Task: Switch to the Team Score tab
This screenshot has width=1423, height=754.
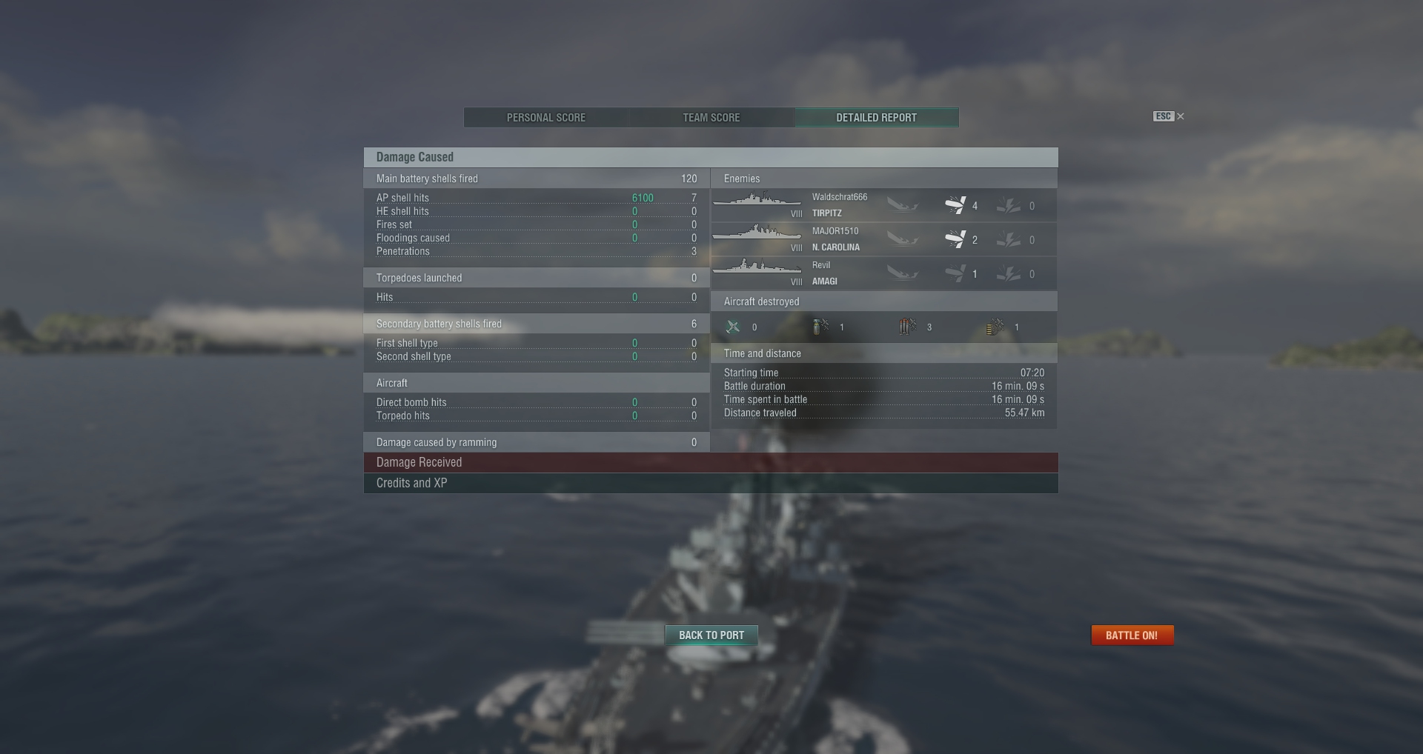Action: coord(711,118)
